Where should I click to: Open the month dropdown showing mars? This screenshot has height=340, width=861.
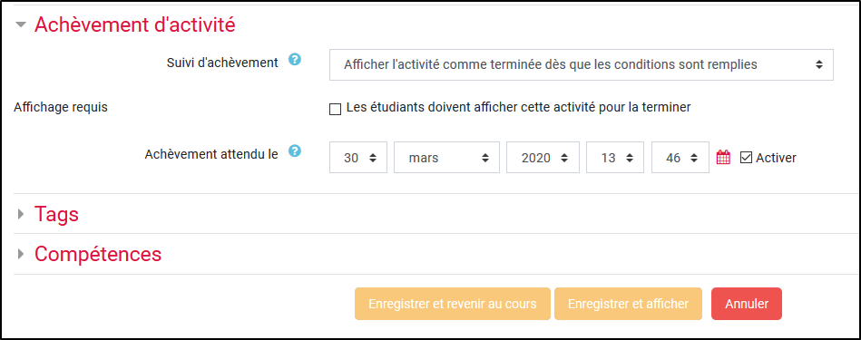coord(446,158)
